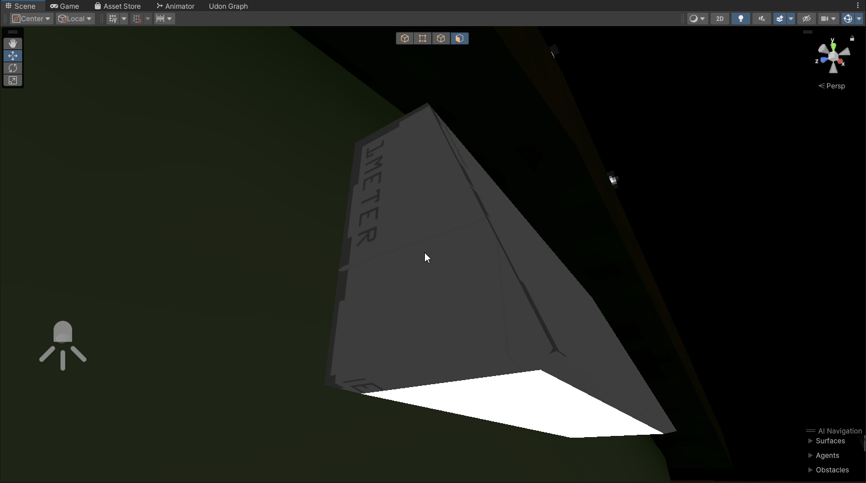Toggle 2D view mode
866x483 pixels.
coord(720,19)
